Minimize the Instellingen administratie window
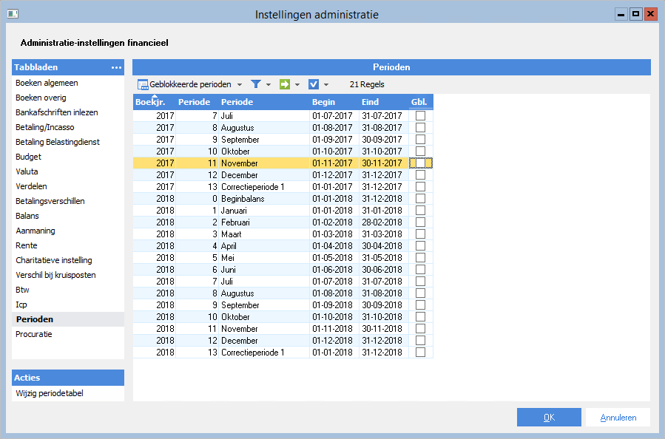This screenshot has width=665, height=439. (621, 14)
